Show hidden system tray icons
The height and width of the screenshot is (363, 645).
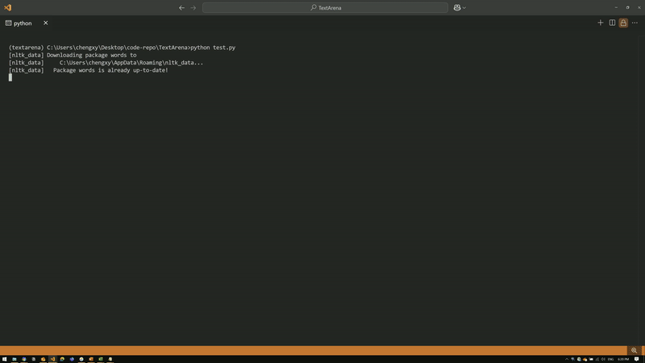[x=567, y=359]
